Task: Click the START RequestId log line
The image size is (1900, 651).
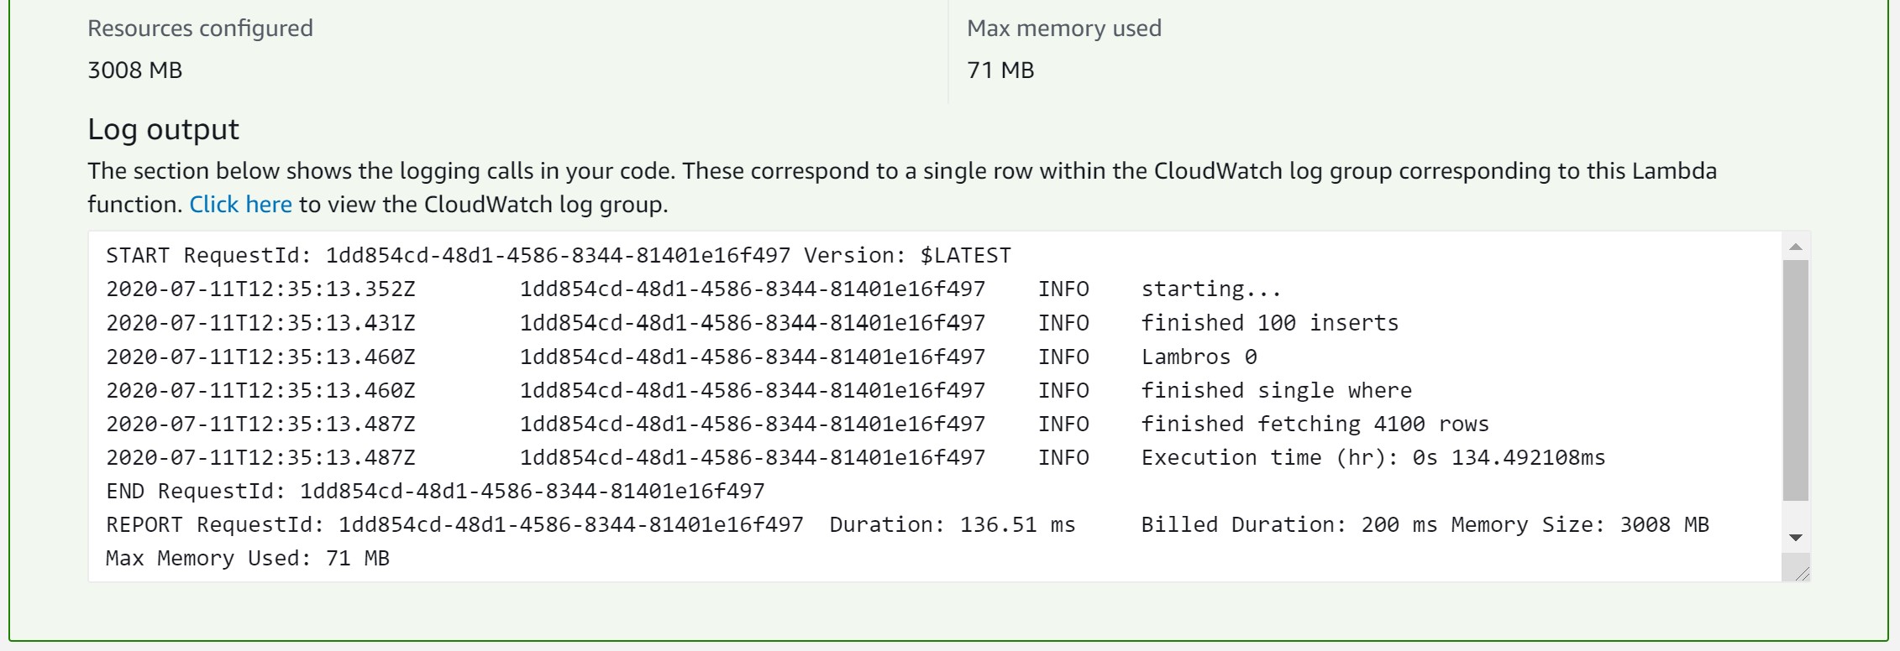Action: (558, 256)
